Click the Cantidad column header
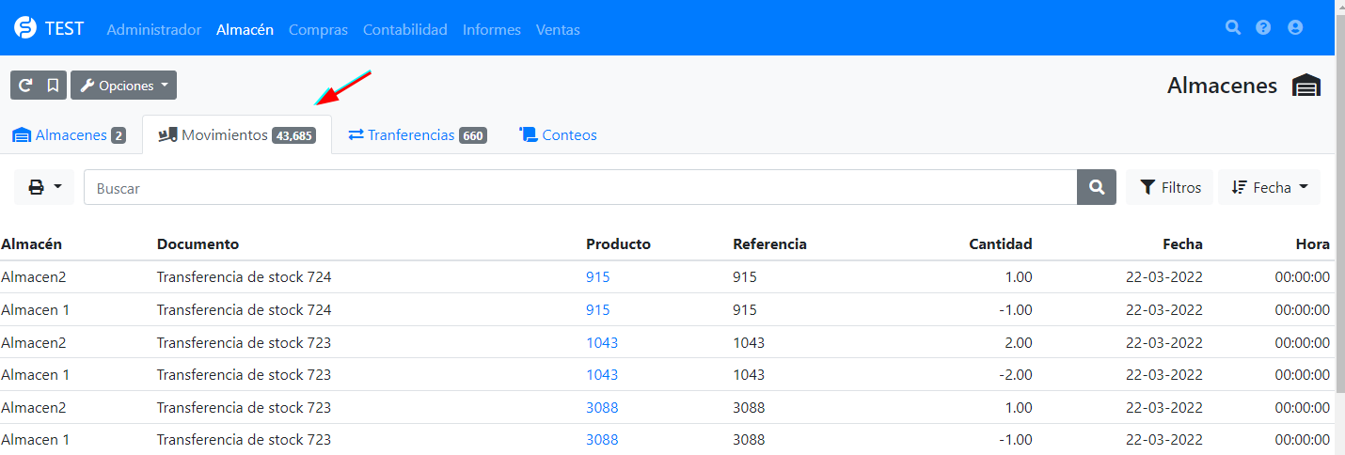1345x455 pixels. (x=1001, y=243)
